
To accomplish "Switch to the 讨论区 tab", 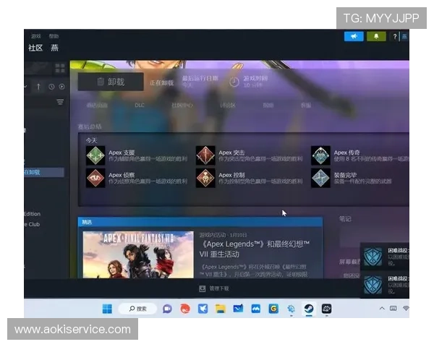I will pyautogui.click(x=228, y=106).
